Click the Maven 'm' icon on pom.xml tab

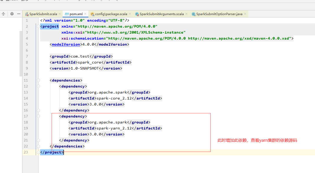tap(66, 14)
